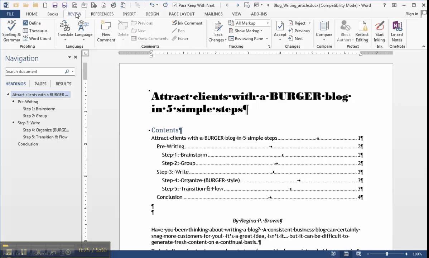The image size is (429, 258).
Task: Open the Thesaurus
Action: click(35, 31)
